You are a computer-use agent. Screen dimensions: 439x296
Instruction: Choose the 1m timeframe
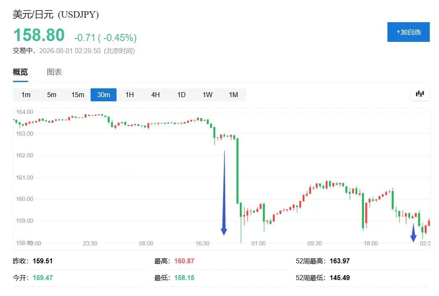coord(26,95)
